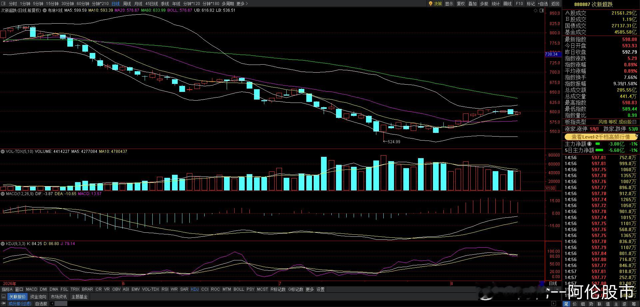
Task: Select the 笔 tick detail tab
Action: [566, 304]
